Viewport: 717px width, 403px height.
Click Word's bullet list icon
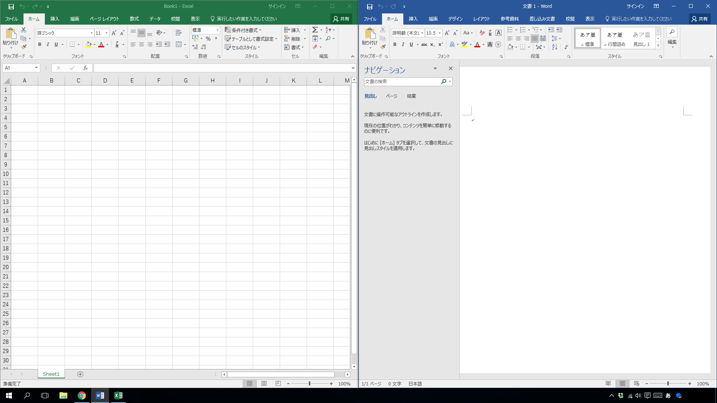[510, 30]
